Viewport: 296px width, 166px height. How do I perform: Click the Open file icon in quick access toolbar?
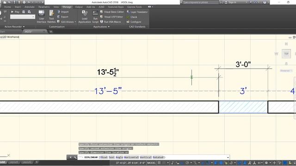[x=9, y=2]
